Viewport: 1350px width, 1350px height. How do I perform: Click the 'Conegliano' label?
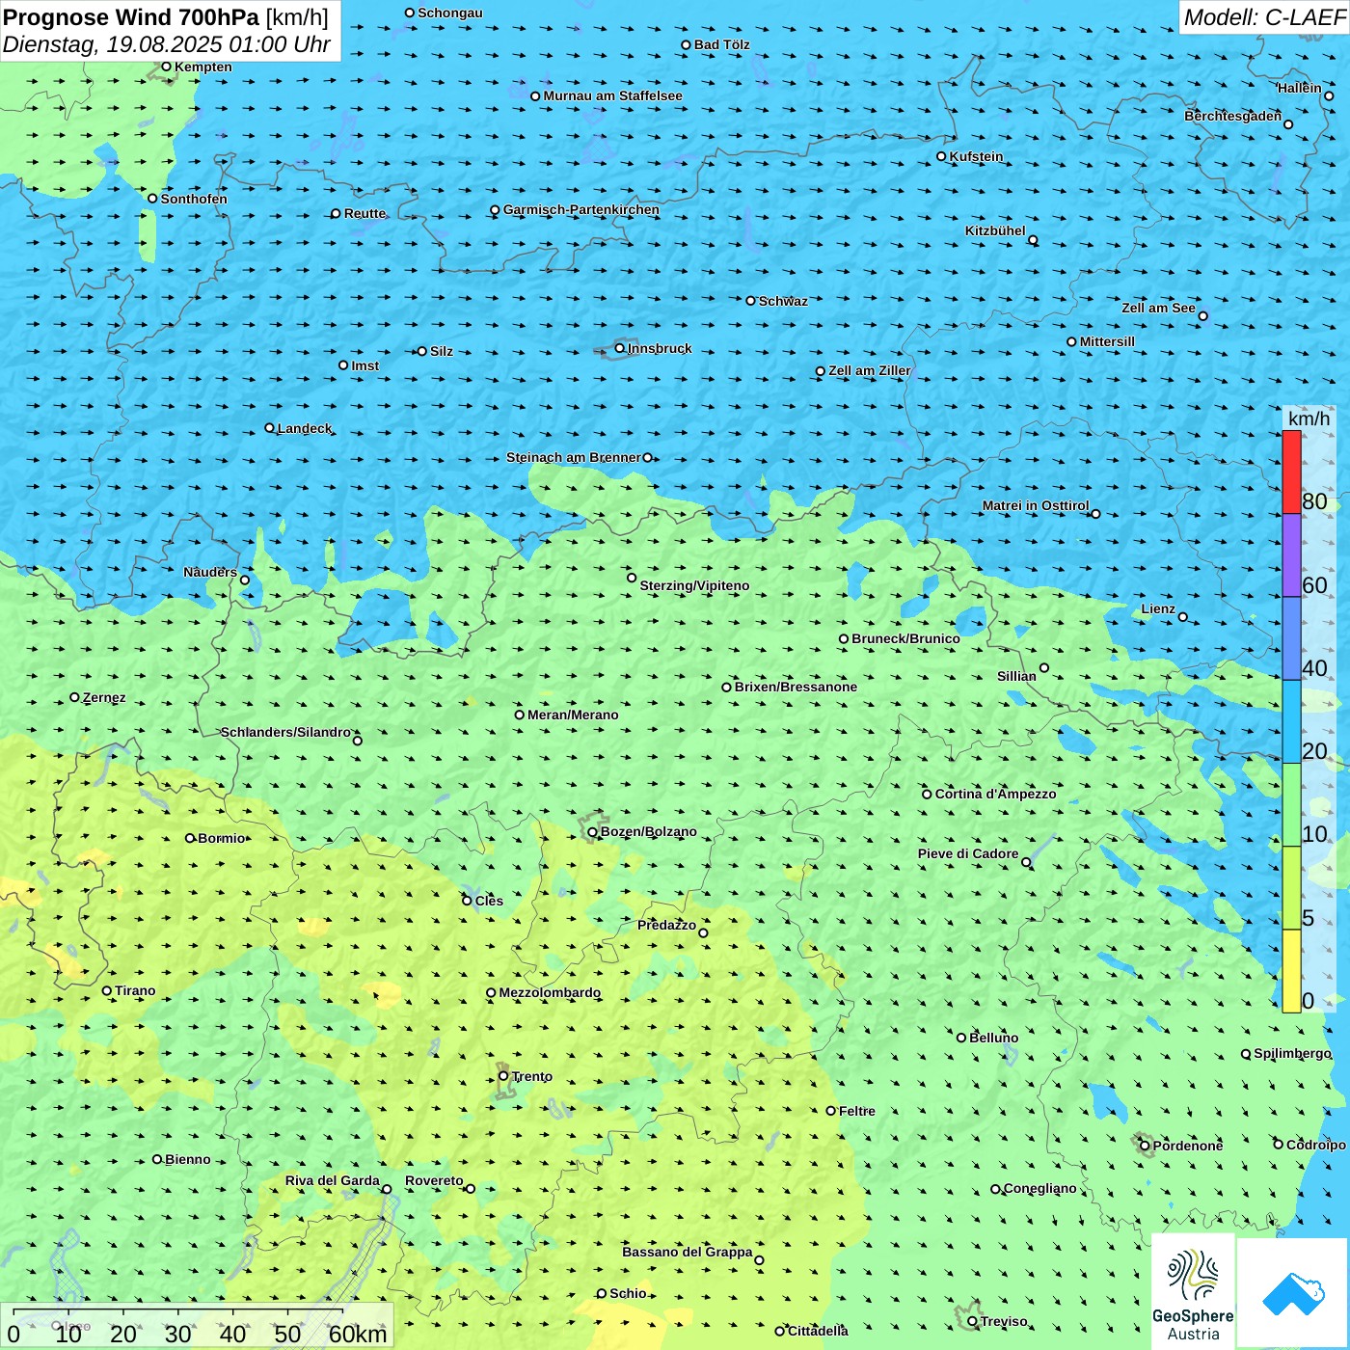(x=1039, y=1188)
